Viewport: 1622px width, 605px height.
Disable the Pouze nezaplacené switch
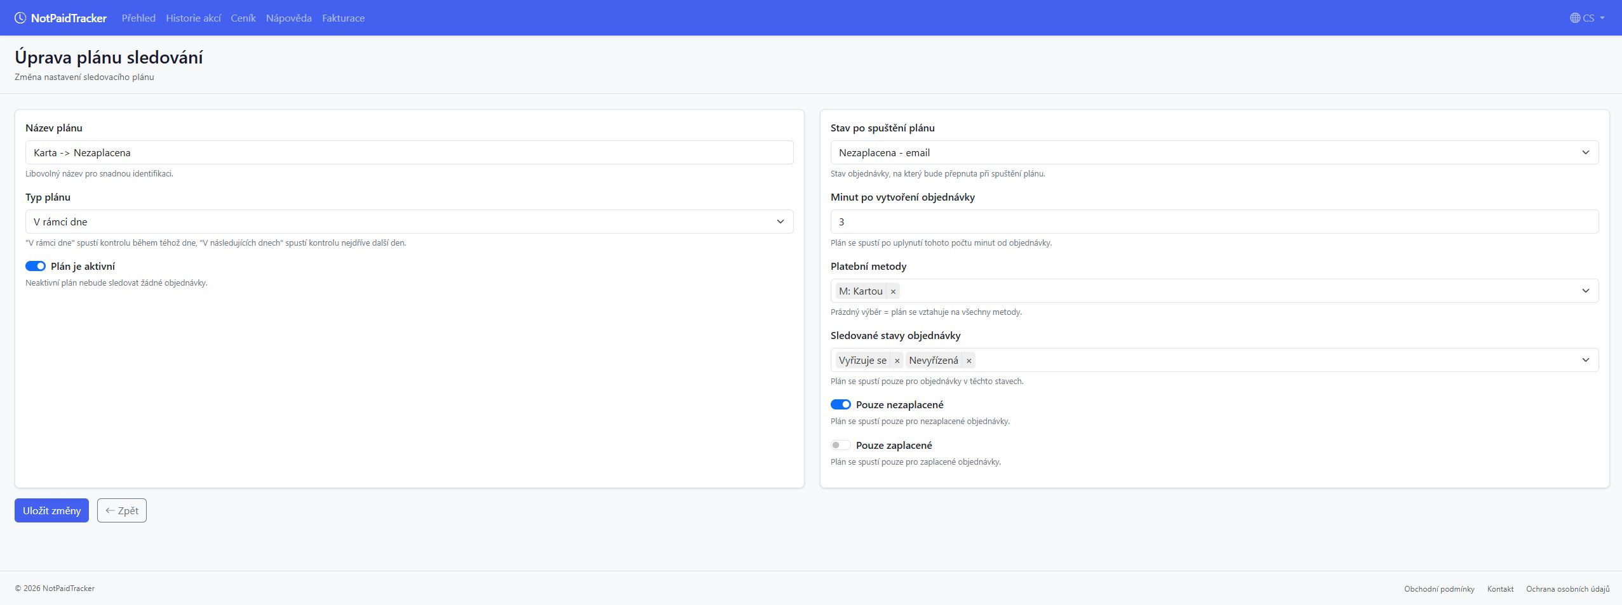840,404
